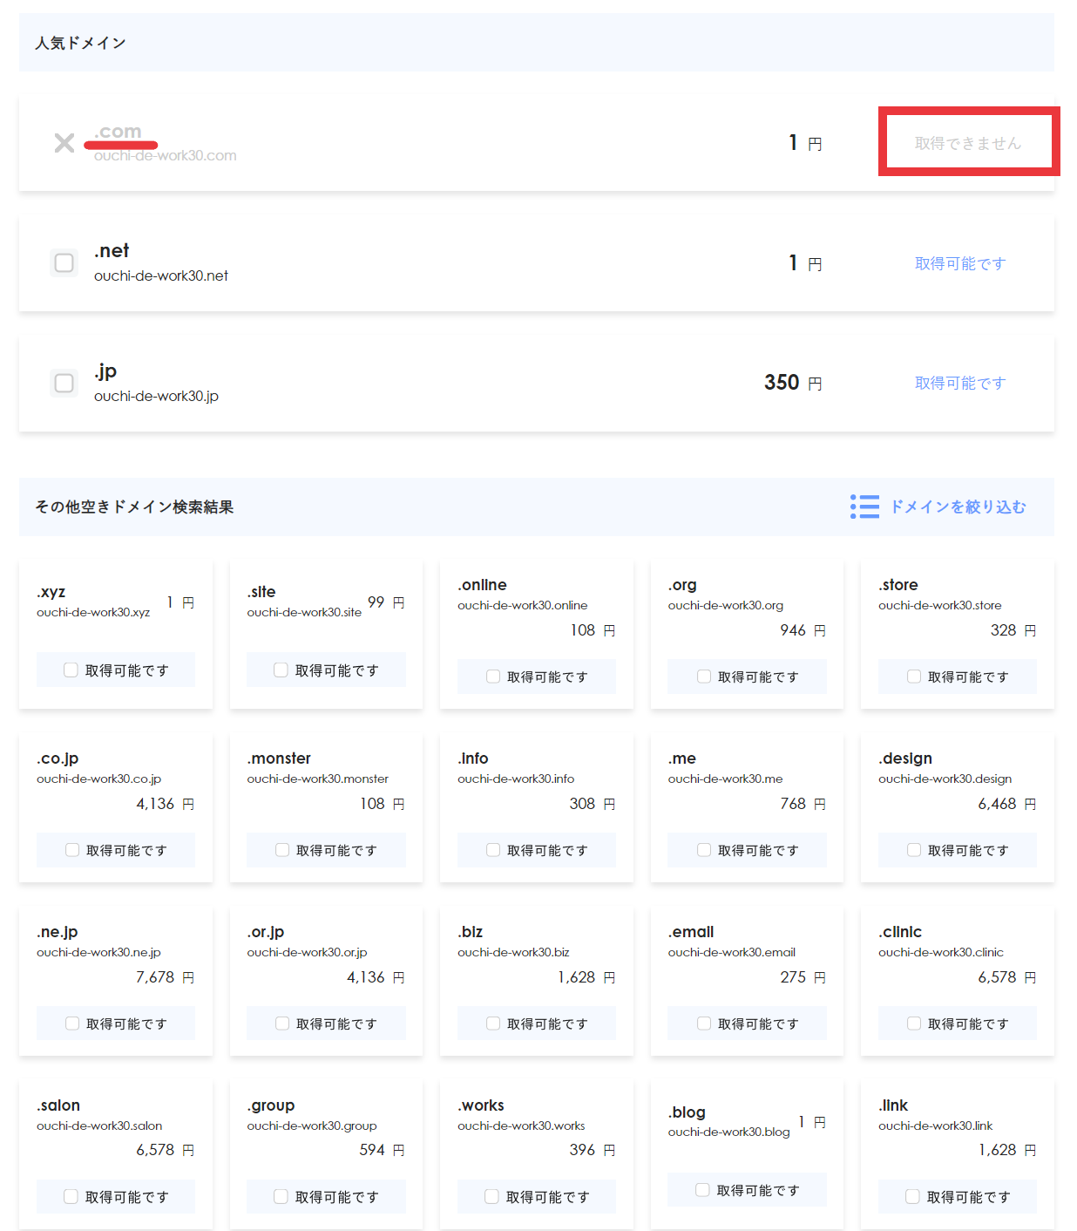The height and width of the screenshot is (1231, 1077).
Task: Click ouchi-de-work30.blog text
Action: click(729, 1132)
